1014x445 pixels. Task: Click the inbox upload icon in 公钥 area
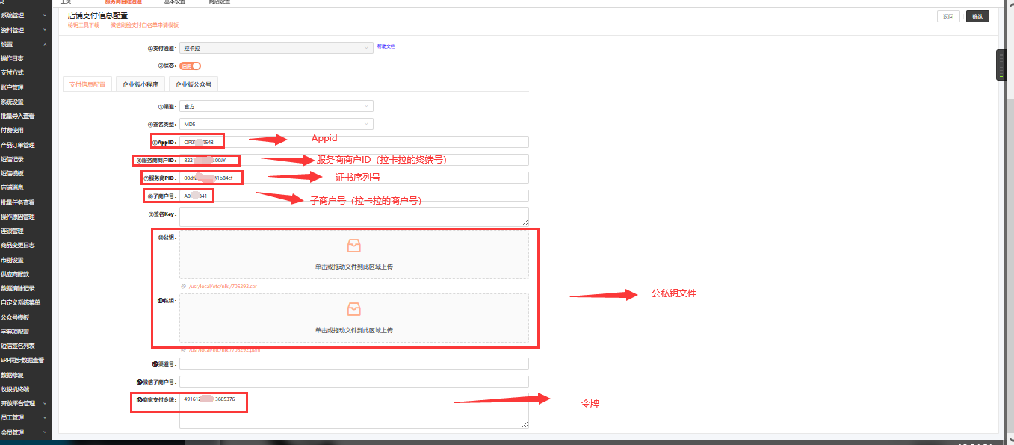pos(353,246)
